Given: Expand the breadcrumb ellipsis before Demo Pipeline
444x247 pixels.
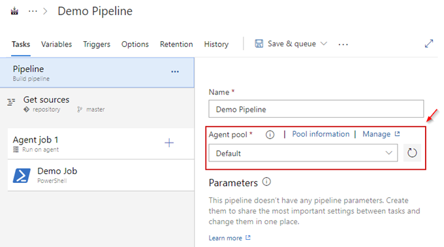Looking at the screenshot, I should click(33, 11).
